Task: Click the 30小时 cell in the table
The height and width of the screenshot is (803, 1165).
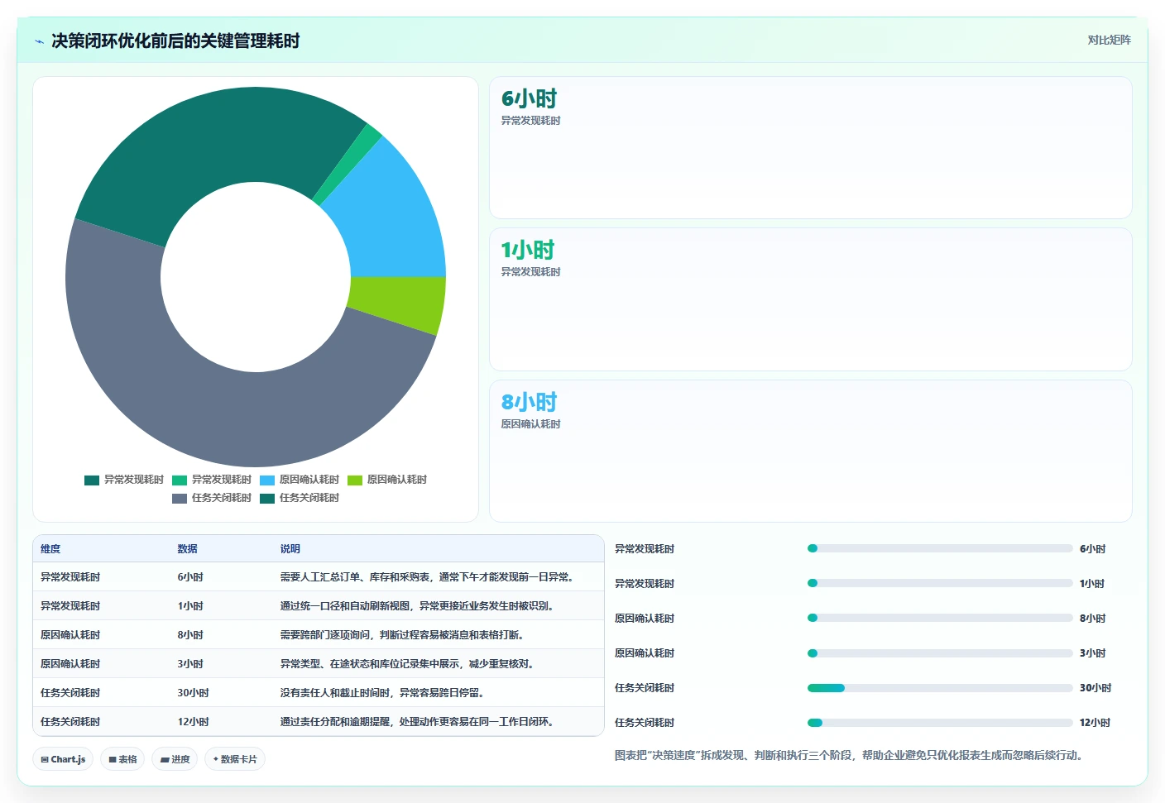Action: tap(193, 693)
